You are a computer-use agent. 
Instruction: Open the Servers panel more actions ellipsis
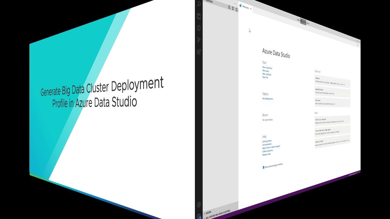click(x=235, y=3)
